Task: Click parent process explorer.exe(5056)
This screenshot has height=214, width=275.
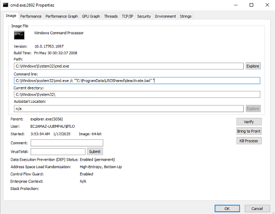Action: tap(47, 119)
